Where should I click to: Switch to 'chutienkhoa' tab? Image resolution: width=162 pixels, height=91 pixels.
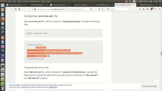tap(104, 5)
